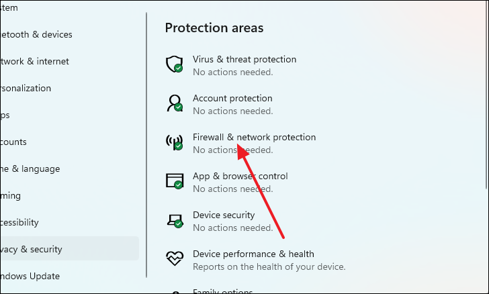The width and height of the screenshot is (489, 294).
Task: Click the Virus & threat protection shield icon
Action: tap(175, 64)
